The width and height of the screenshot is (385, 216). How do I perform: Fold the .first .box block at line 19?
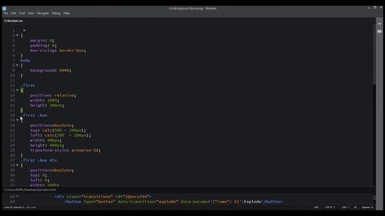pos(17,120)
